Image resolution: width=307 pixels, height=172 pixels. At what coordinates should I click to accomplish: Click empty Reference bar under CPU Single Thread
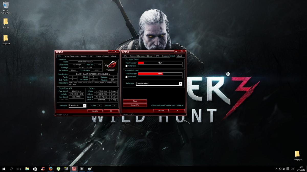tap(160, 66)
